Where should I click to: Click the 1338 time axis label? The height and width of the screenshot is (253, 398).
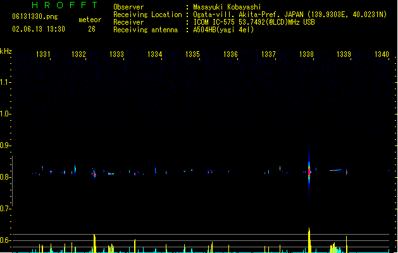tap(306, 54)
